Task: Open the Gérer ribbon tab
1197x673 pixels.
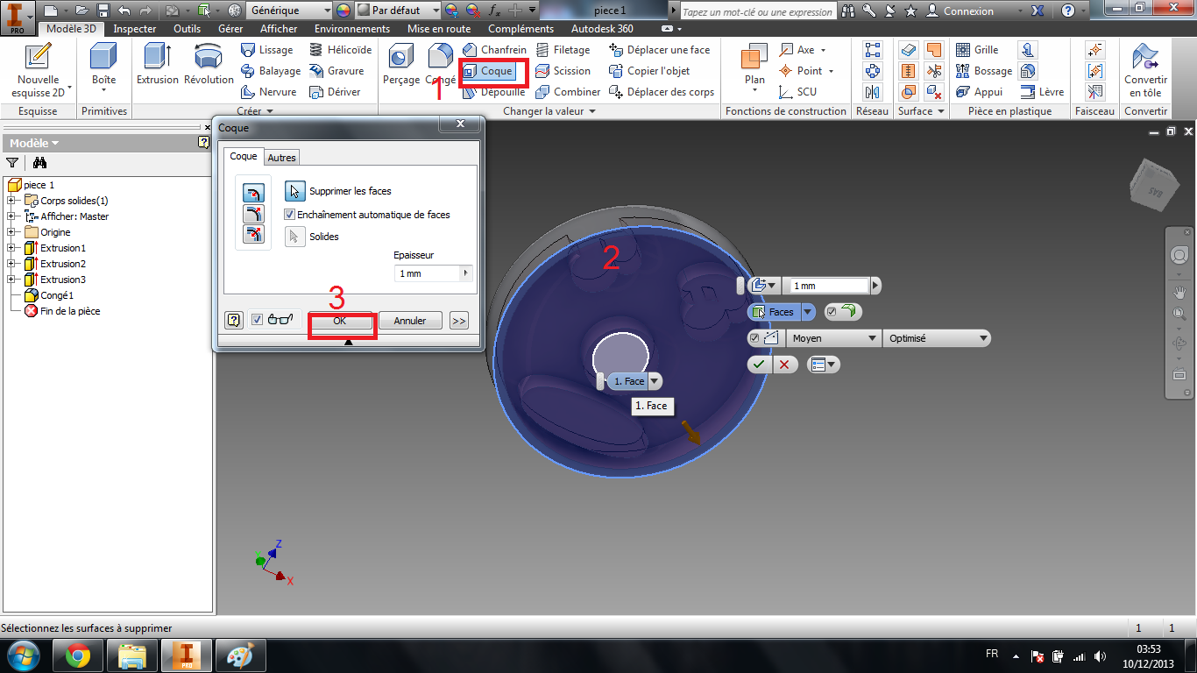Action: (230, 29)
